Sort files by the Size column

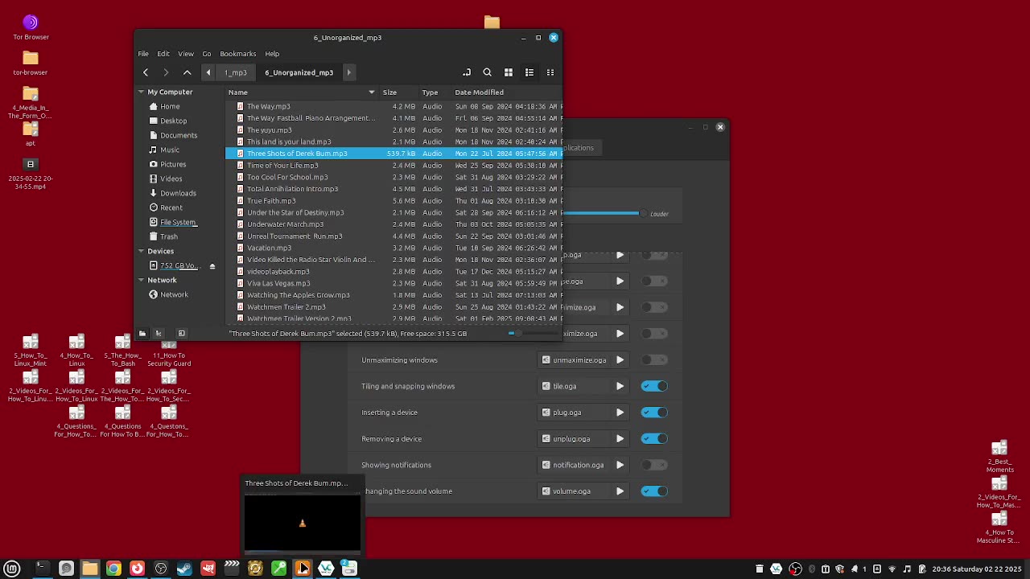click(x=399, y=92)
